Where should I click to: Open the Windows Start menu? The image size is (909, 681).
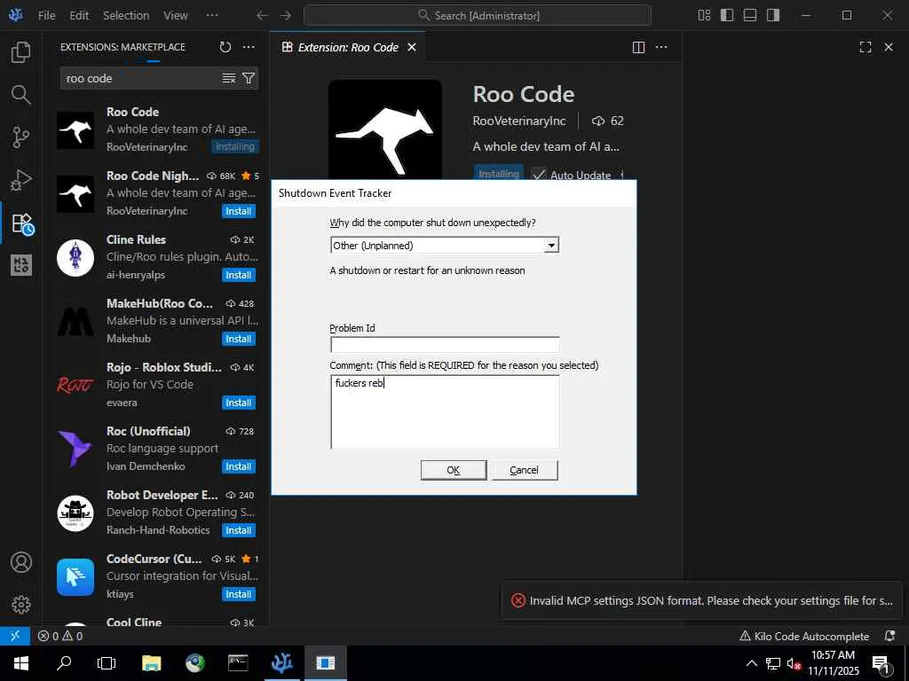21,663
